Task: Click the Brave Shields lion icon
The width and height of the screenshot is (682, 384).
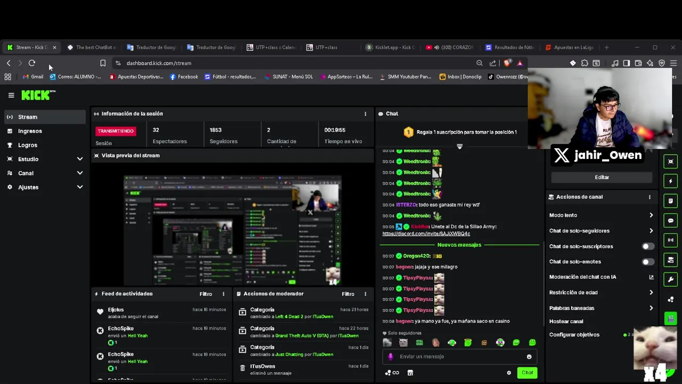Action: (x=508, y=63)
